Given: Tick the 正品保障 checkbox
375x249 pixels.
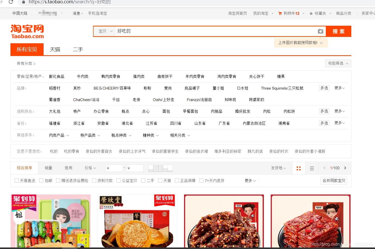Looking at the screenshot, I should point(177,181).
